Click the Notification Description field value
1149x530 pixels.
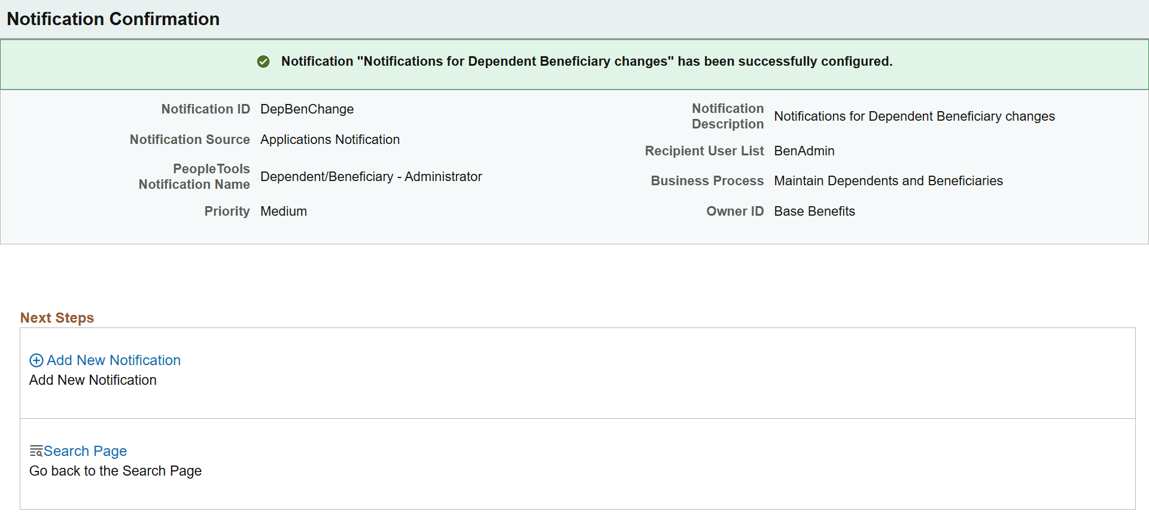(x=914, y=117)
